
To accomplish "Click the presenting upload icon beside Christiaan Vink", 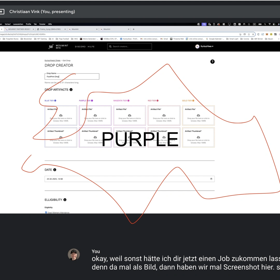I will point(2,12).
